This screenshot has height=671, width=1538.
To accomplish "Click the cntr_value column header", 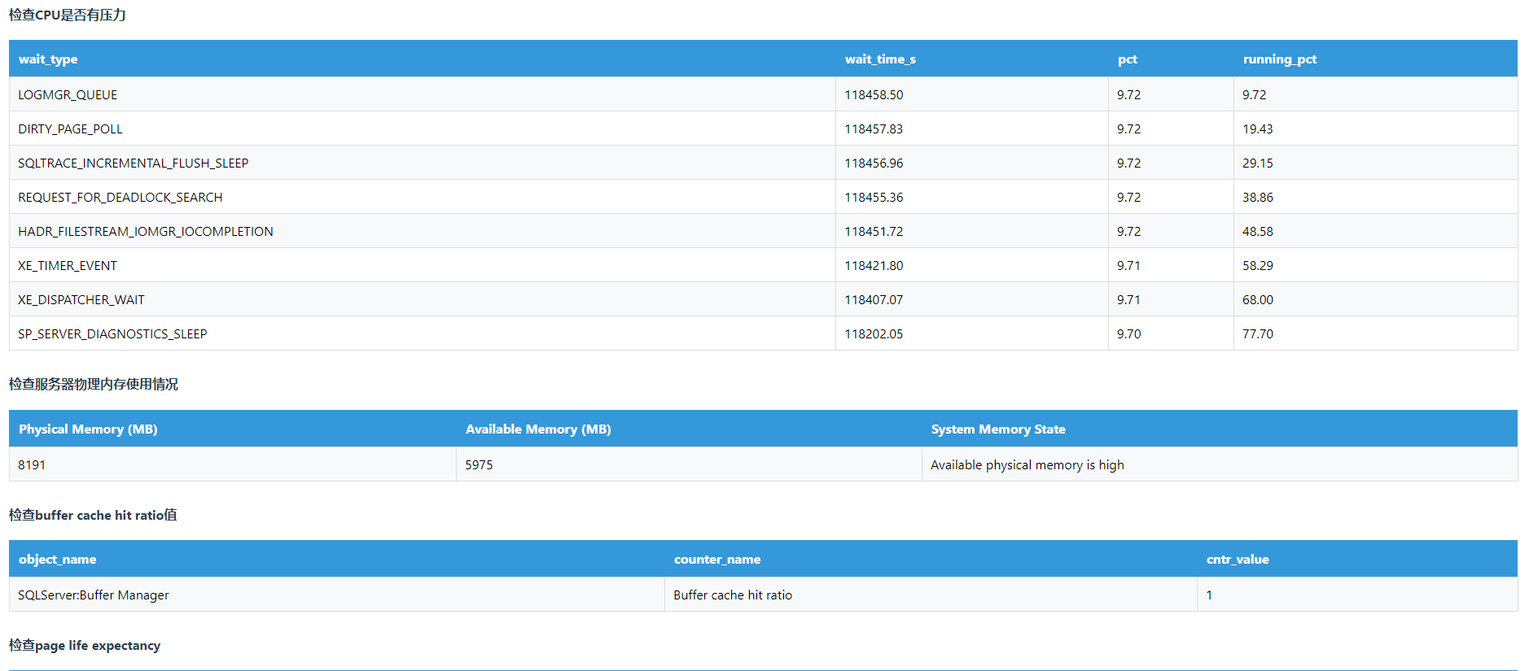I will coord(1357,559).
